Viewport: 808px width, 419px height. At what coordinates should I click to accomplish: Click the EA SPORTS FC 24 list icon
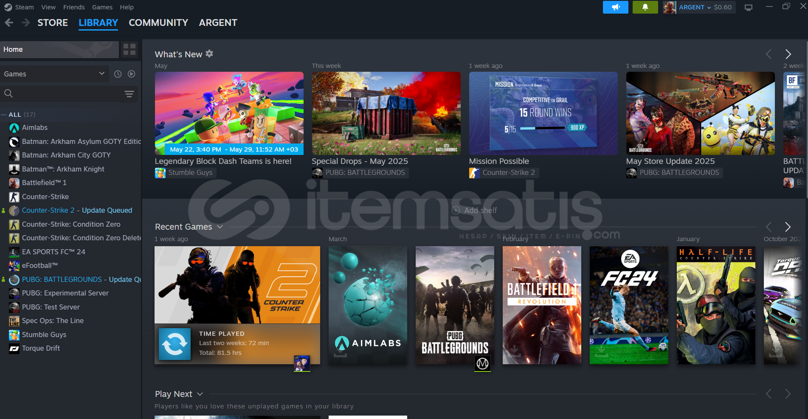[x=14, y=252]
